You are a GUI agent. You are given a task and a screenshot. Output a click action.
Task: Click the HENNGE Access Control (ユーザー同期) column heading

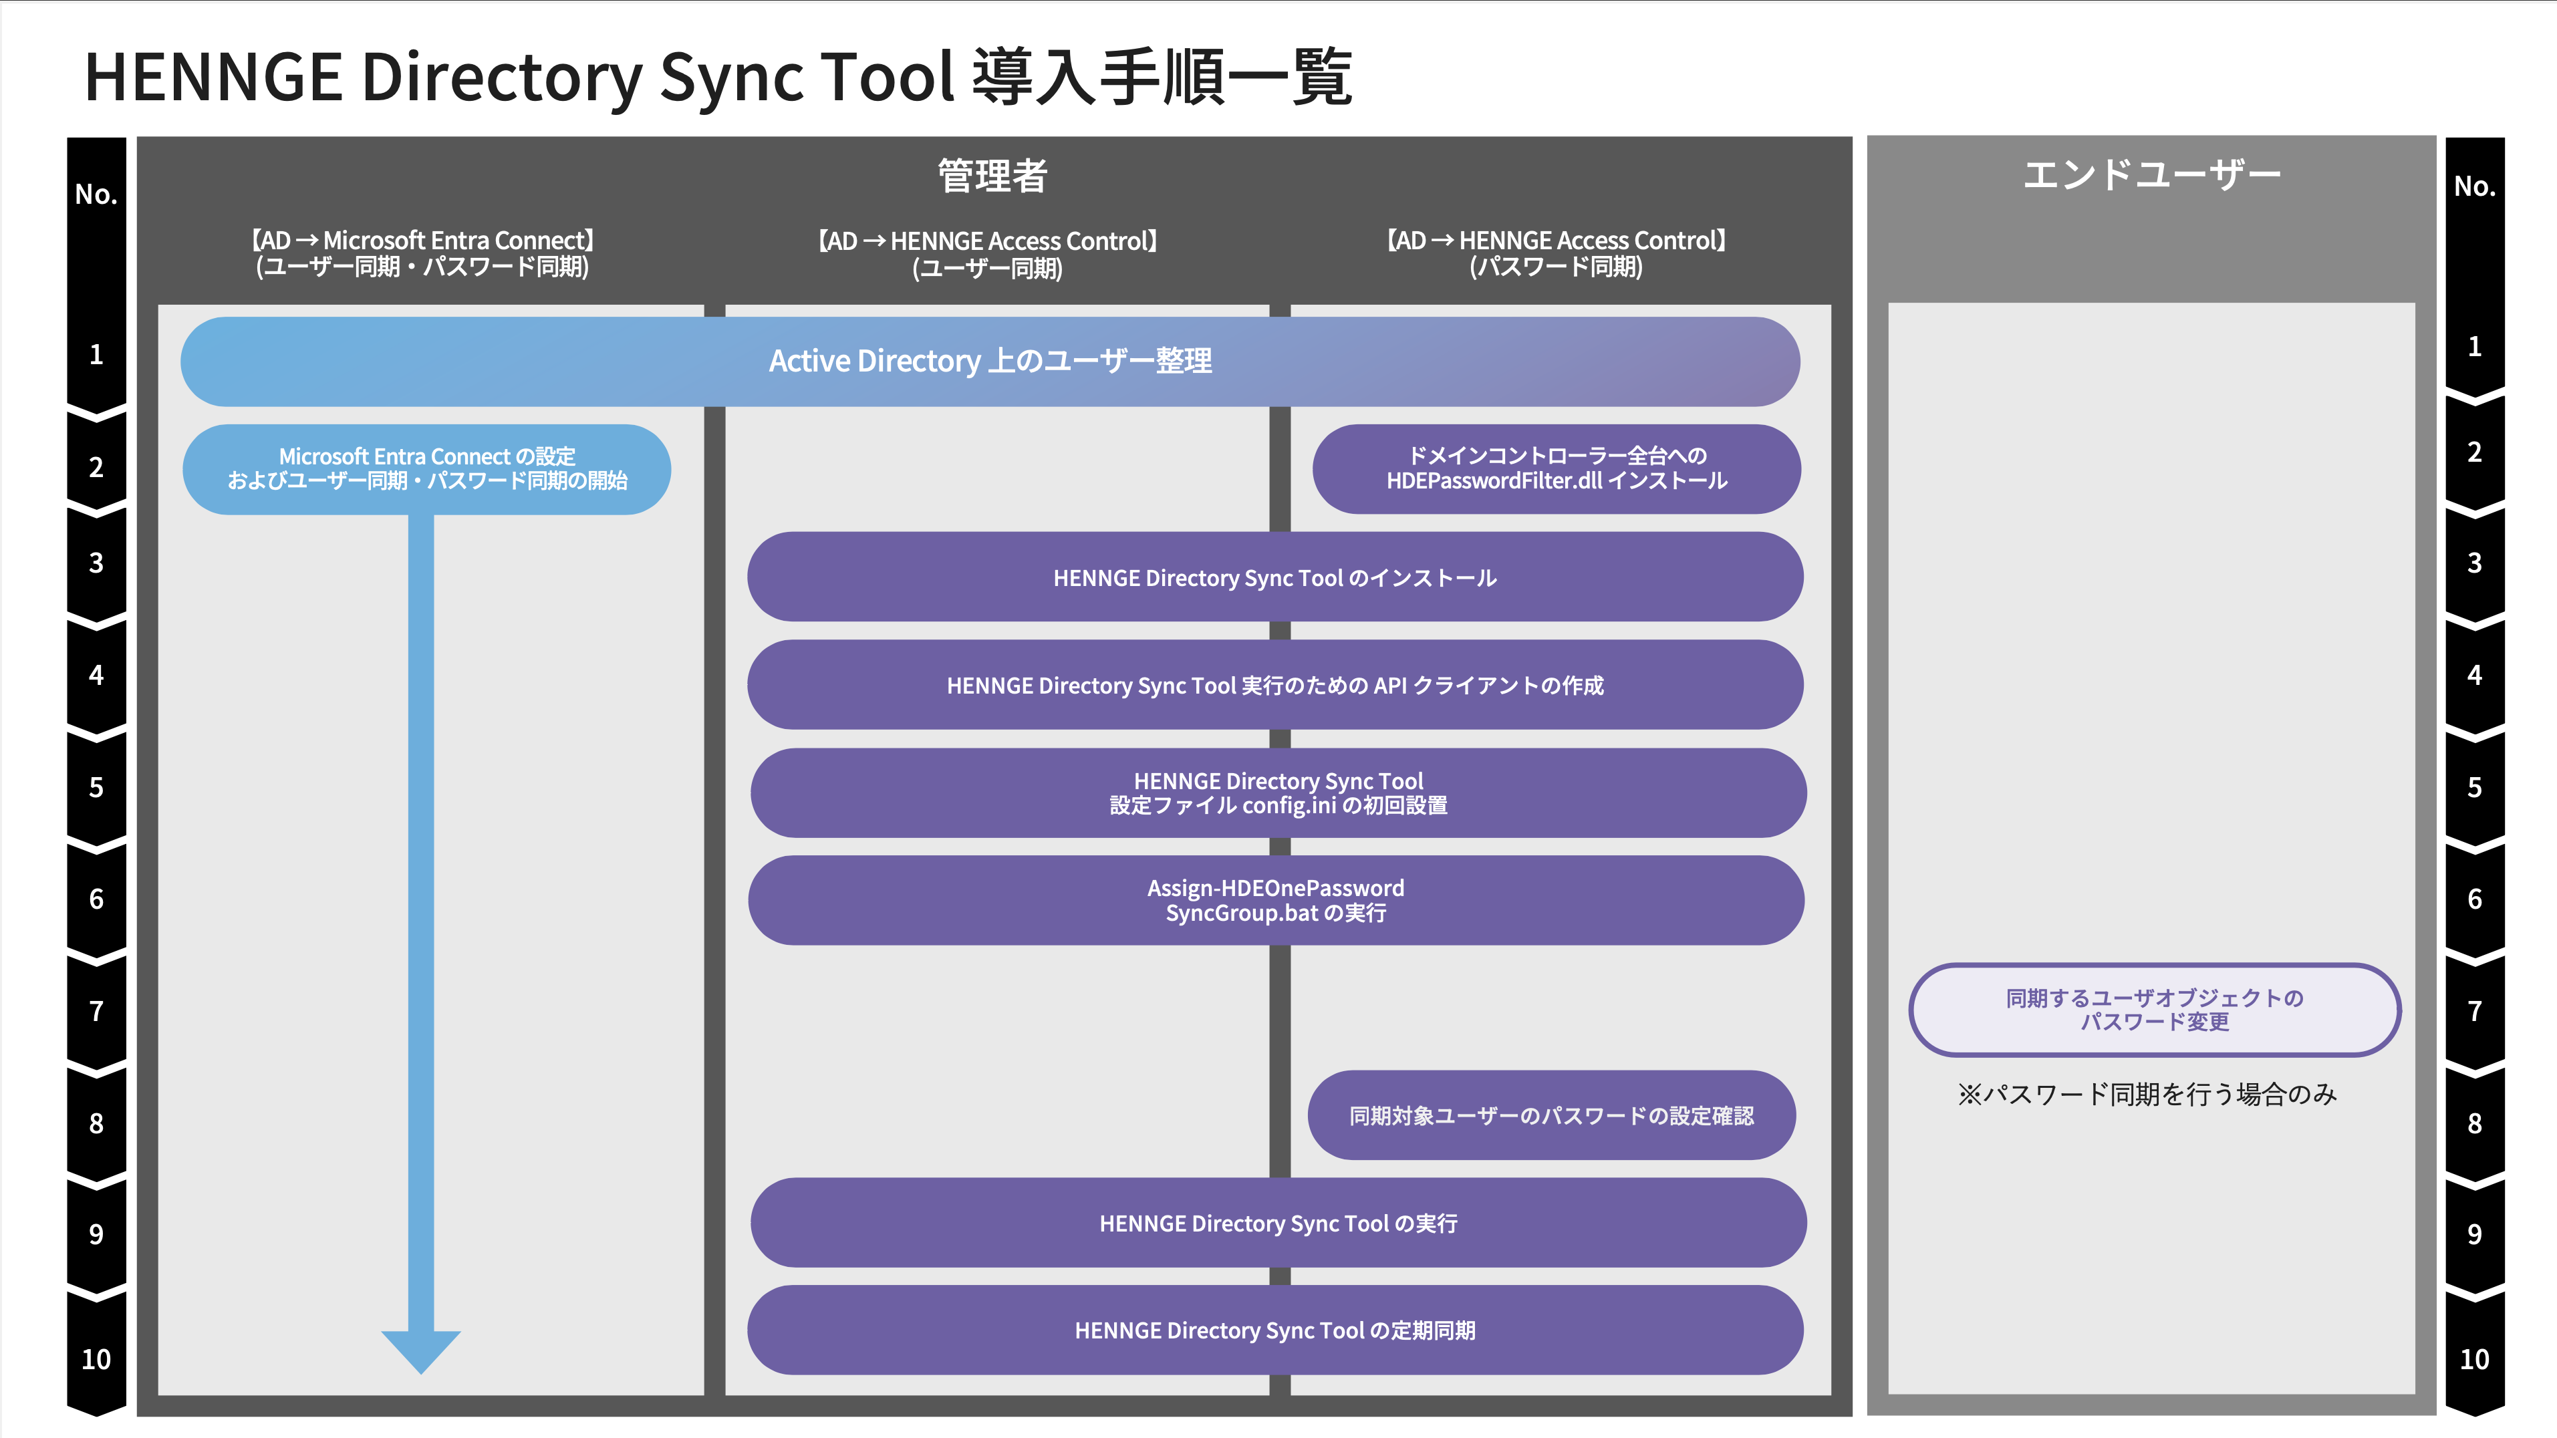click(x=988, y=255)
